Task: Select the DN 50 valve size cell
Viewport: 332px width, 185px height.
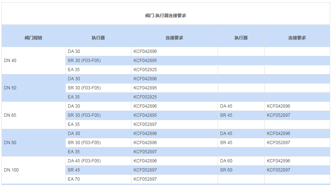Action: tap(10, 88)
